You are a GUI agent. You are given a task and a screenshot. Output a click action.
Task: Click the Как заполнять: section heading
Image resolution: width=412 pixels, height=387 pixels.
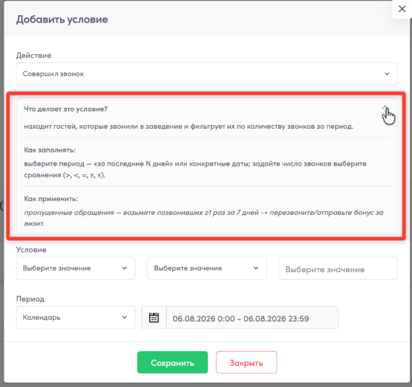pyautogui.click(x=50, y=150)
